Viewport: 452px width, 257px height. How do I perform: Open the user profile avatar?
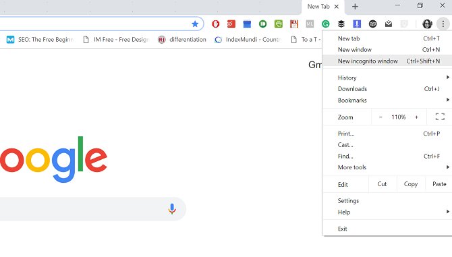click(x=427, y=24)
